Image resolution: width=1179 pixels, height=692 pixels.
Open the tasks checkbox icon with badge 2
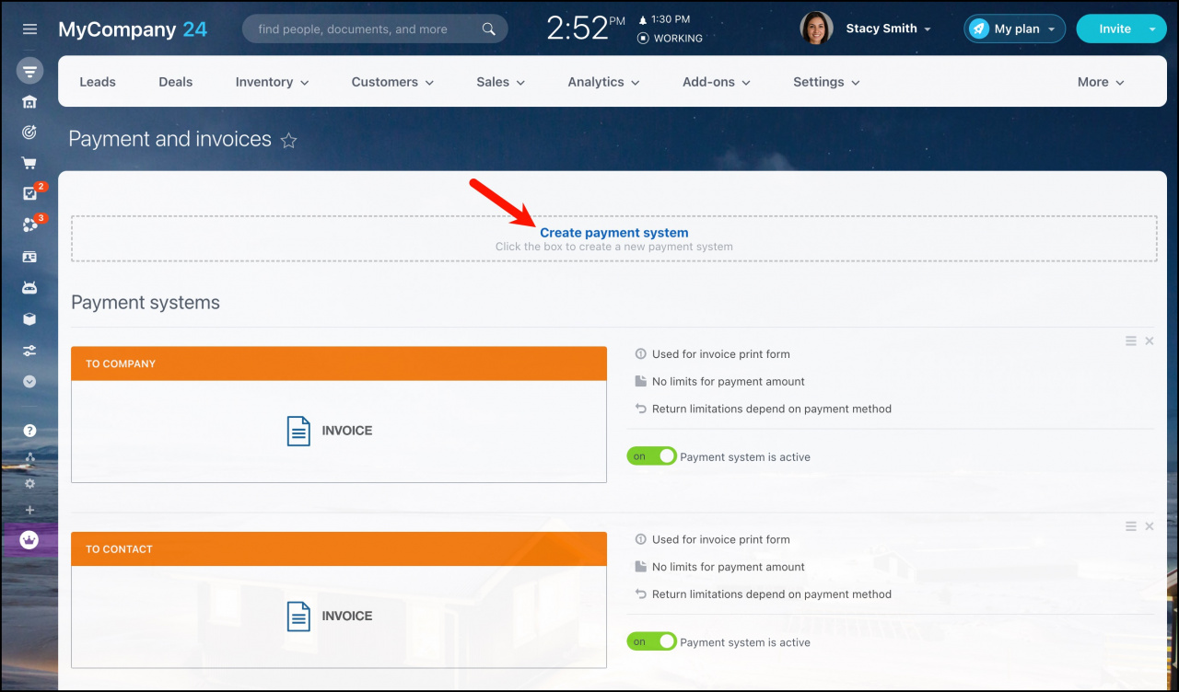coord(29,193)
